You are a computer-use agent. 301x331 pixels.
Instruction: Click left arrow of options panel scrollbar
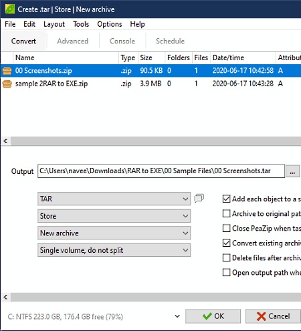tap(5, 297)
